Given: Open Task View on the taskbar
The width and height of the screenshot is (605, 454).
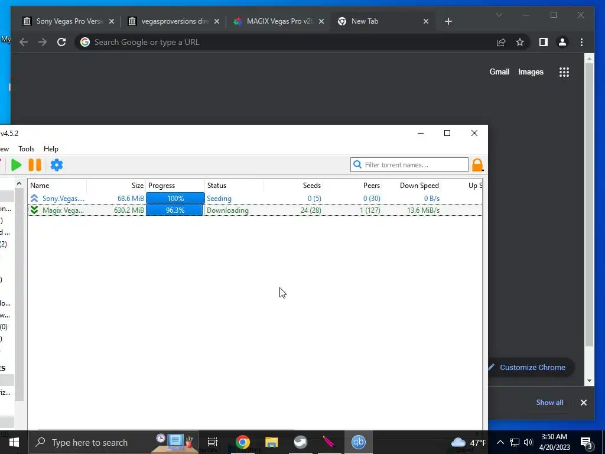Looking at the screenshot, I should 213,442.
